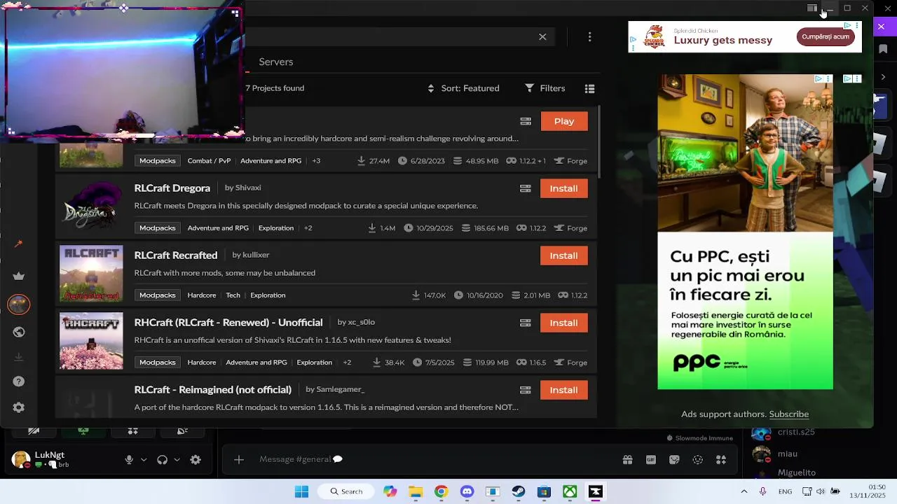Click the RLCraft Dregora thumbnail
897x504 pixels.
(x=91, y=206)
